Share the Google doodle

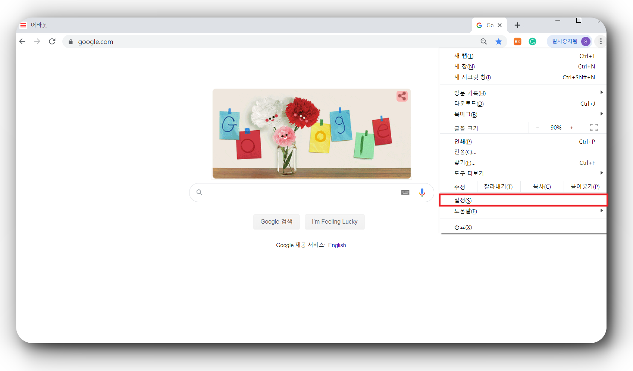tap(402, 96)
